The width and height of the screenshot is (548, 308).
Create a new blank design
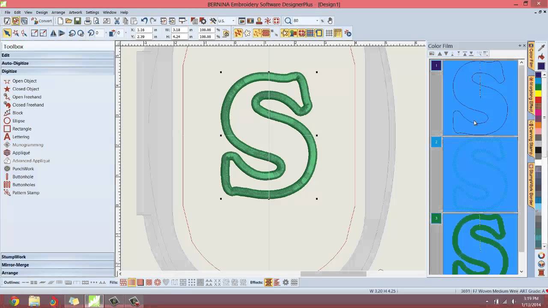(60, 21)
